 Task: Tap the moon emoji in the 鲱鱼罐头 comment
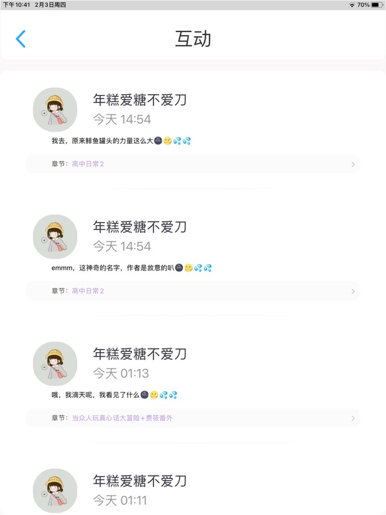coord(158,141)
